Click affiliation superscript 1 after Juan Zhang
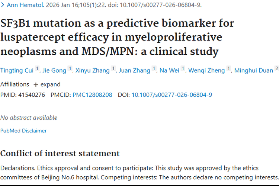279x186 pixels. (x=154, y=68)
